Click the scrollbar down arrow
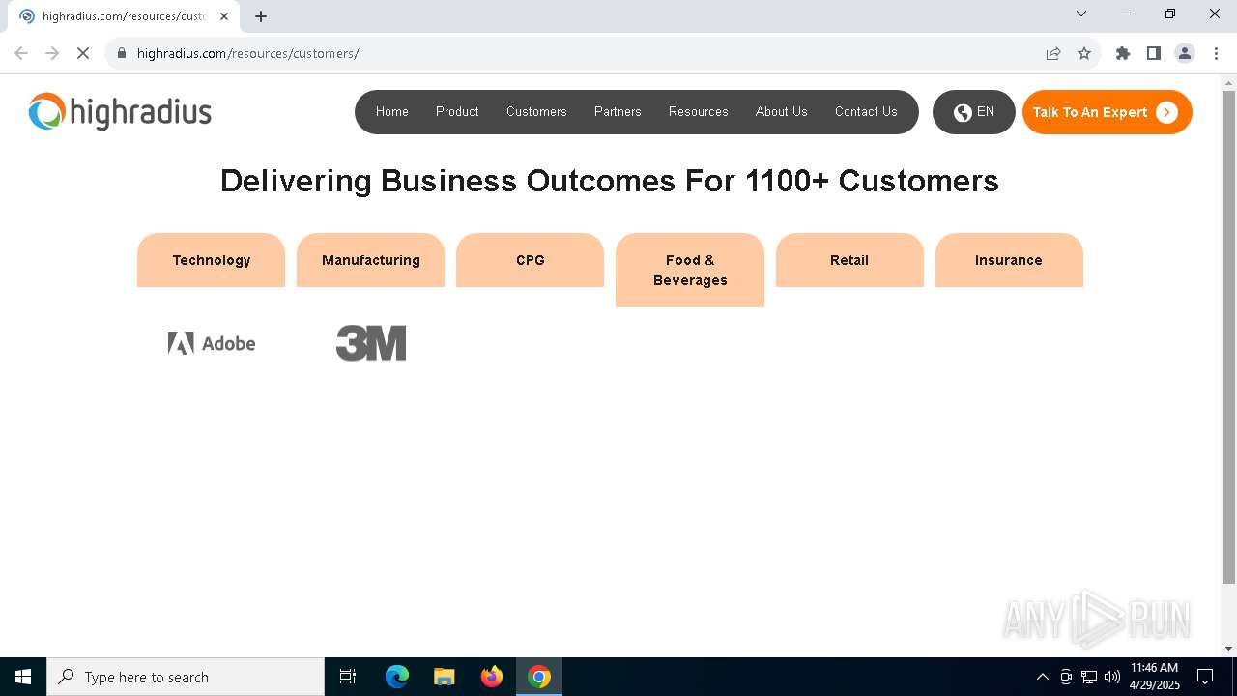The image size is (1237, 696). [x=1228, y=649]
